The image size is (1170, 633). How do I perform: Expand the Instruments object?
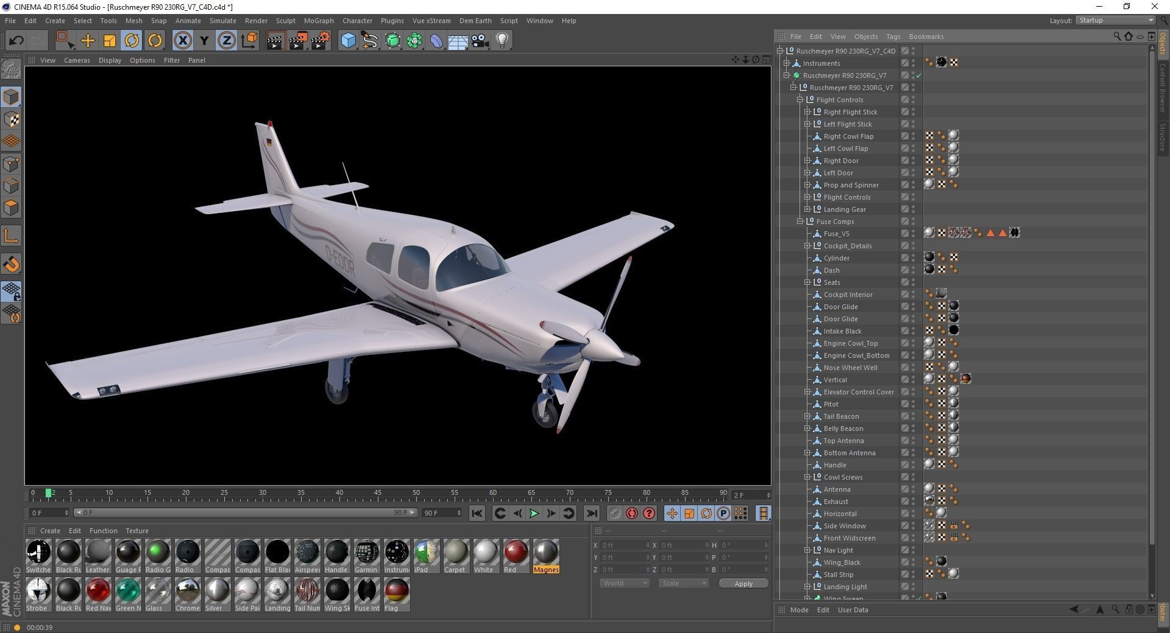point(787,63)
